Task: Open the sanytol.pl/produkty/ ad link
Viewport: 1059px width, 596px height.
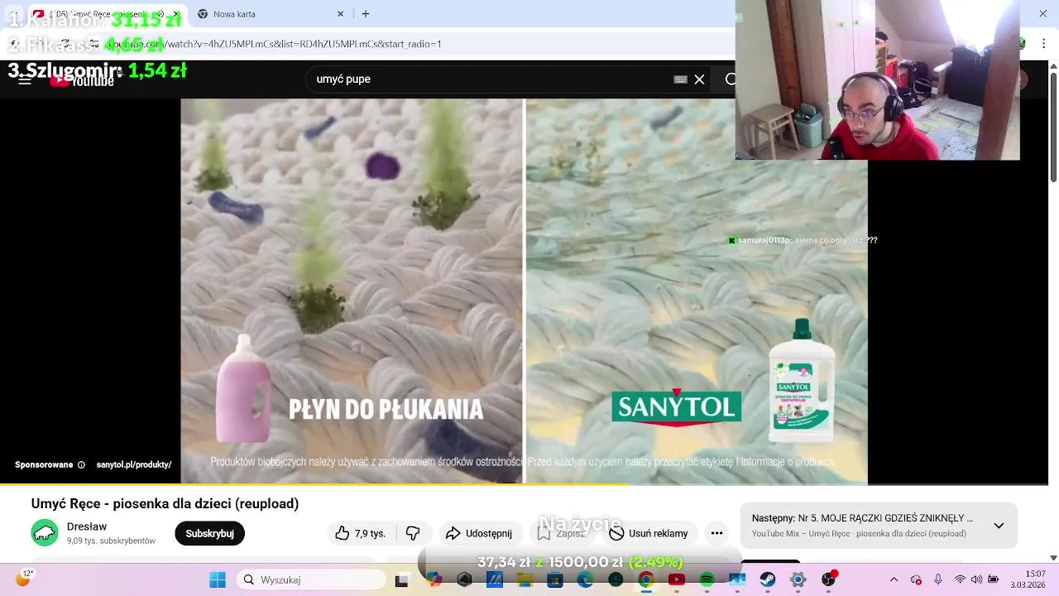Action: (134, 465)
